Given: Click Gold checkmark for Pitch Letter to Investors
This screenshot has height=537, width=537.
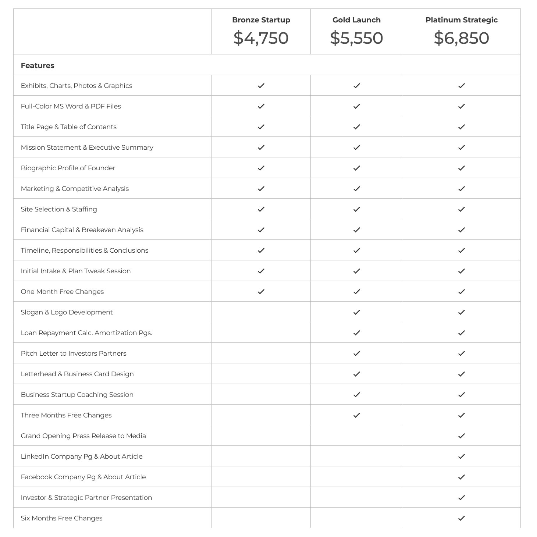Looking at the screenshot, I should [x=356, y=353].
